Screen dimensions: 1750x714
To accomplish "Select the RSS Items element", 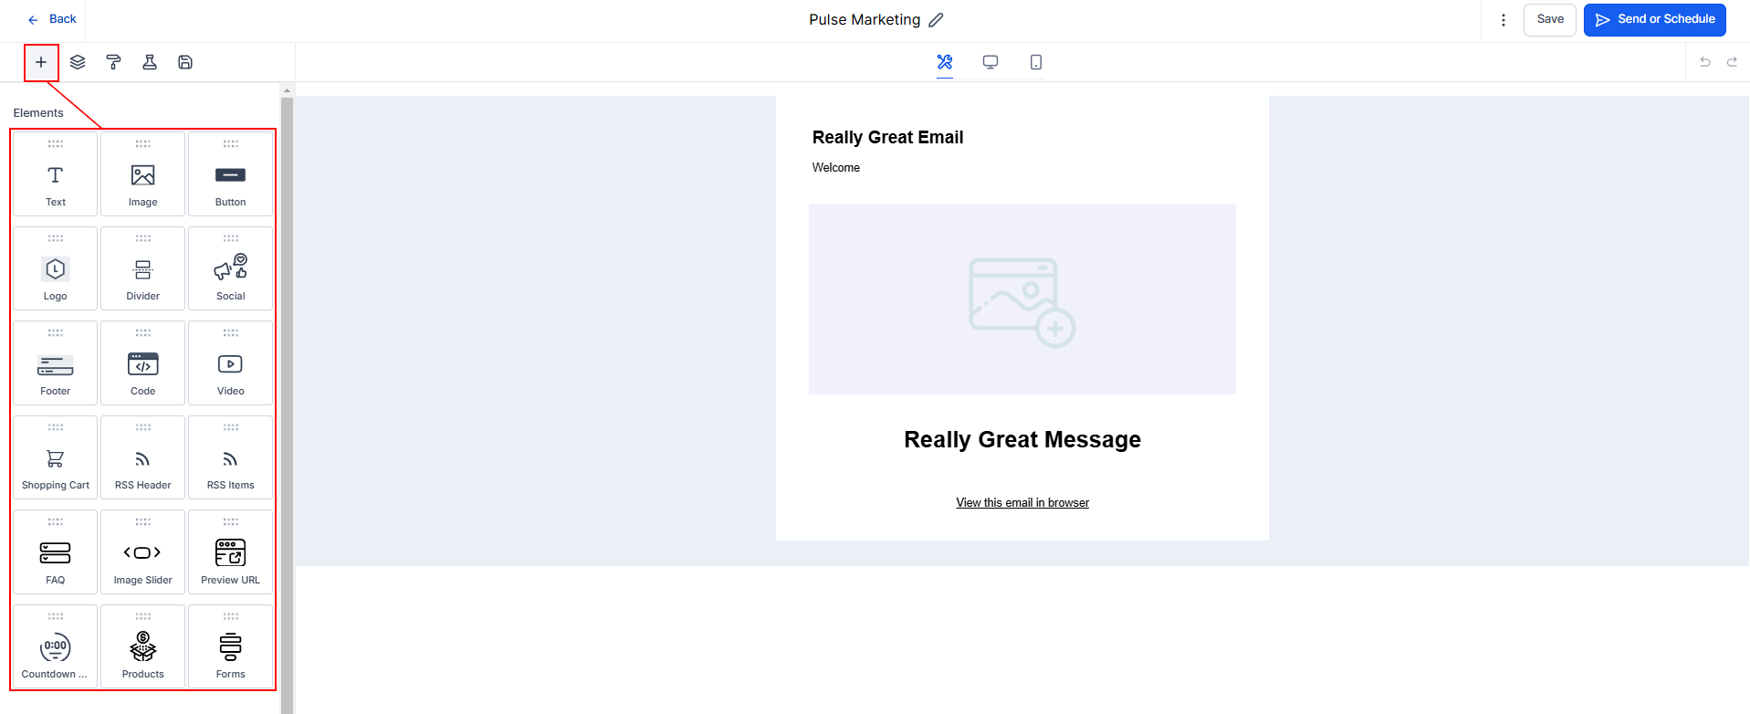I will (x=231, y=457).
